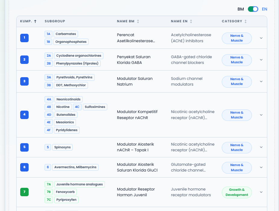
Task: Click the 4C subgroup code tag
Action: click(77, 107)
